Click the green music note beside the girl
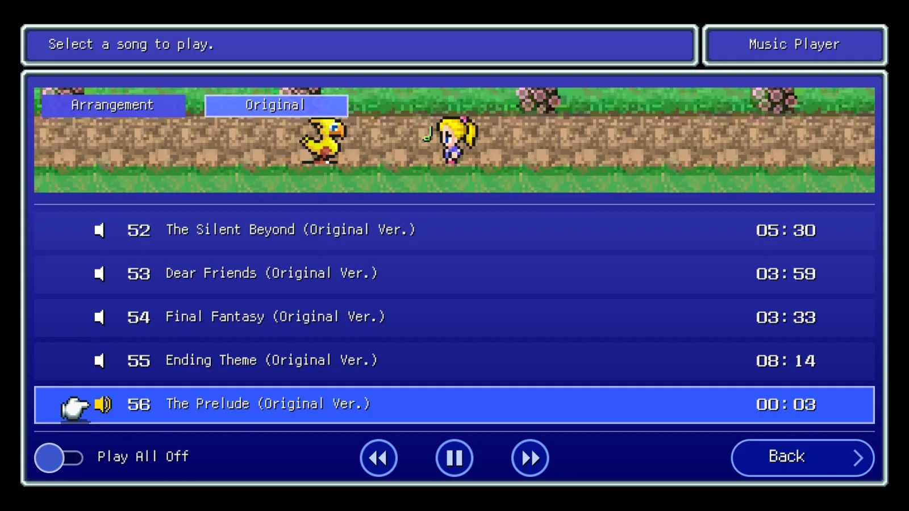Image resolution: width=909 pixels, height=511 pixels. [x=427, y=135]
